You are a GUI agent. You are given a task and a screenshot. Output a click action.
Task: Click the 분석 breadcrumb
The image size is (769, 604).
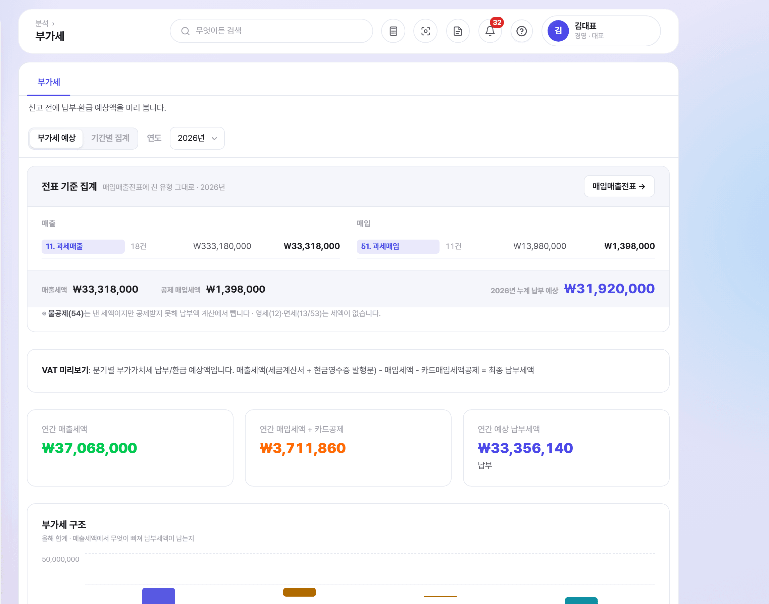click(x=42, y=23)
